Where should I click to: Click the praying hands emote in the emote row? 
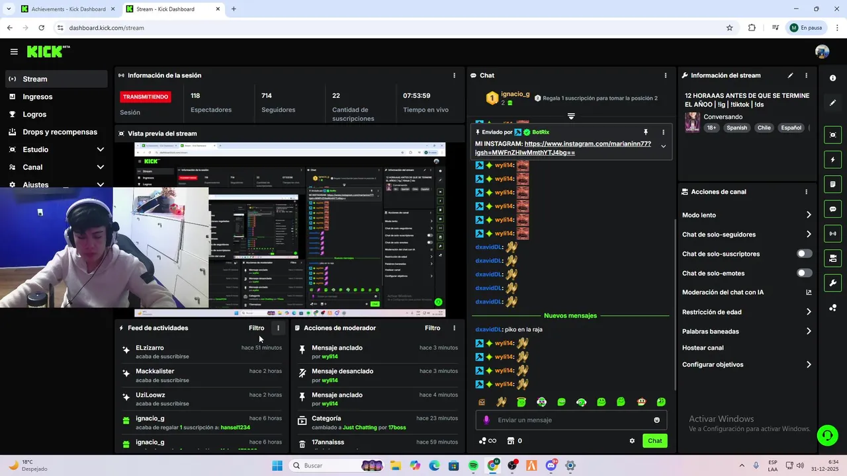[x=502, y=402]
